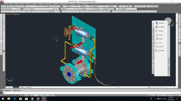Select the 2D Wireframe visual style icon
The width and height of the screenshot is (181, 101).
(x=120, y=6)
